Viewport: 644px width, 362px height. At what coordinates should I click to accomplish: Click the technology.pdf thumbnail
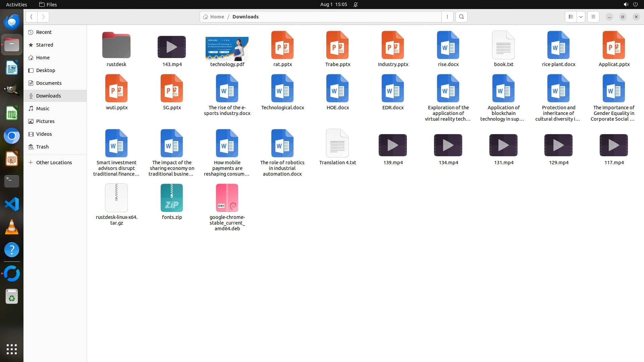[227, 49]
